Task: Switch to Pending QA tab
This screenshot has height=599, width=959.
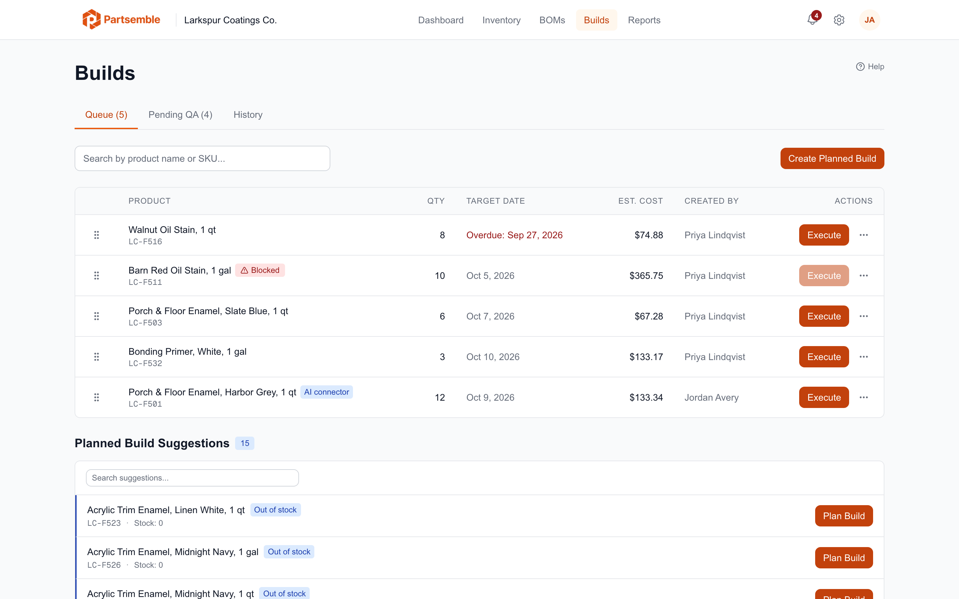Action: [x=180, y=115]
